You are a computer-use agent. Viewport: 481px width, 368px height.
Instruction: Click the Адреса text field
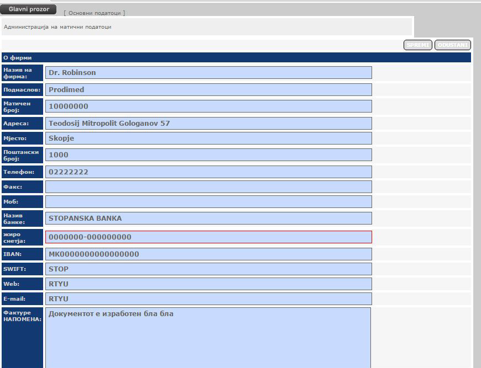point(208,124)
